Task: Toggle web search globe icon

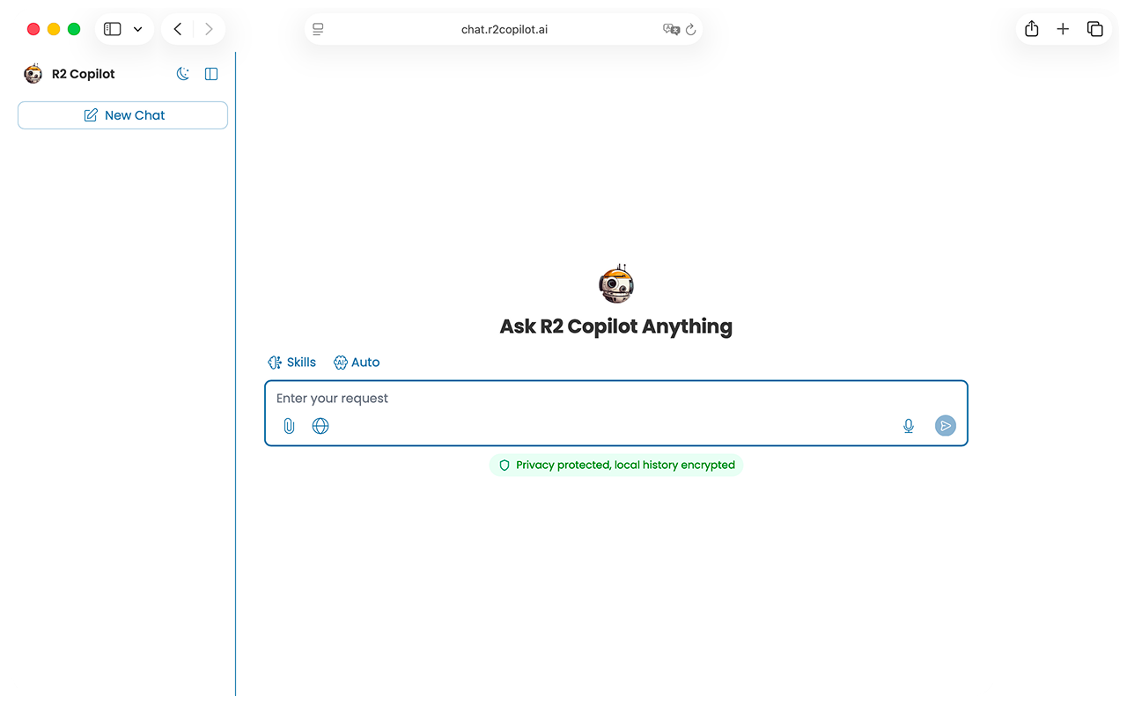Action: pyautogui.click(x=320, y=426)
